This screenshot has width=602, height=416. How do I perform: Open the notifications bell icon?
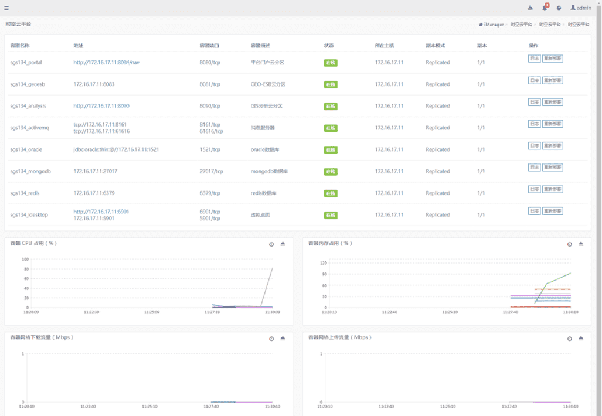[x=545, y=8]
